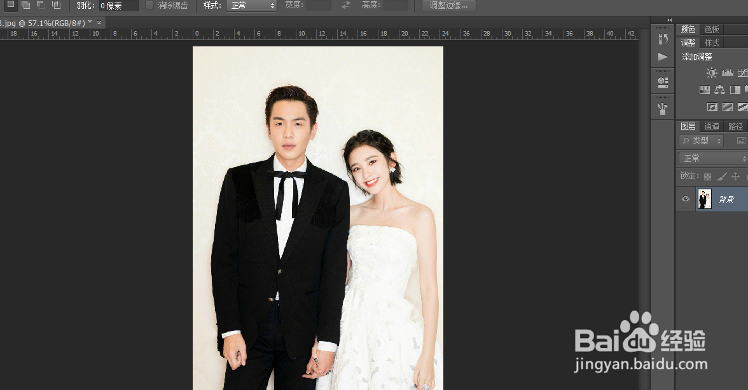Image resolution: width=748 pixels, height=390 pixels.
Task: Switch to the 颜色 panel tab
Action: [x=688, y=29]
